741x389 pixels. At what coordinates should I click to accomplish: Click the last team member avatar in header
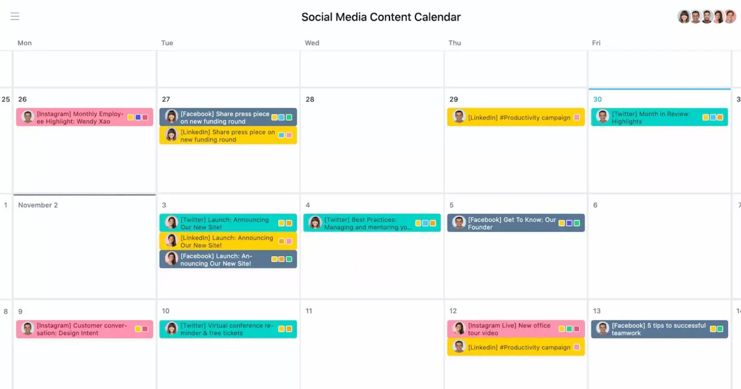point(730,17)
